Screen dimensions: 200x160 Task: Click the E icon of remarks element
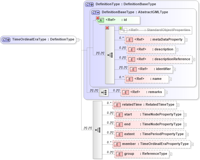[126, 92]
